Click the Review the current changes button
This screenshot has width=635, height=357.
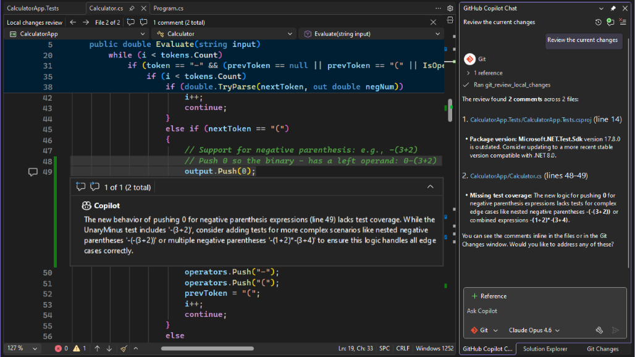(583, 41)
